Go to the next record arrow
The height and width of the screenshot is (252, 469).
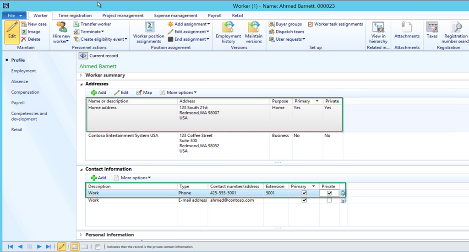pyautogui.click(x=39, y=247)
